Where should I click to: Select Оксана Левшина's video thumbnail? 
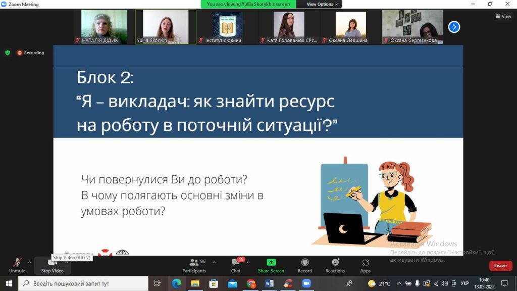tap(350, 27)
